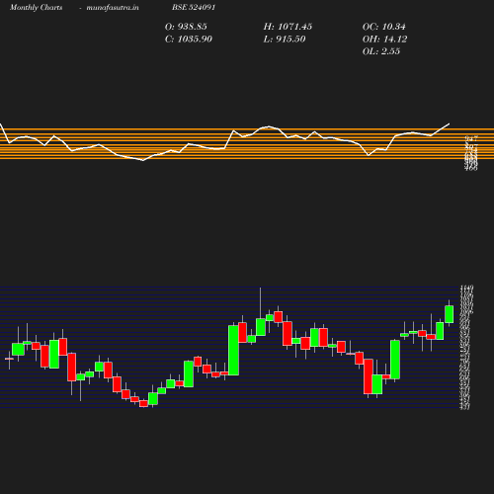Select the high price 'H: 1071.45'
Viewport: 494px width, 494px height.
point(288,27)
